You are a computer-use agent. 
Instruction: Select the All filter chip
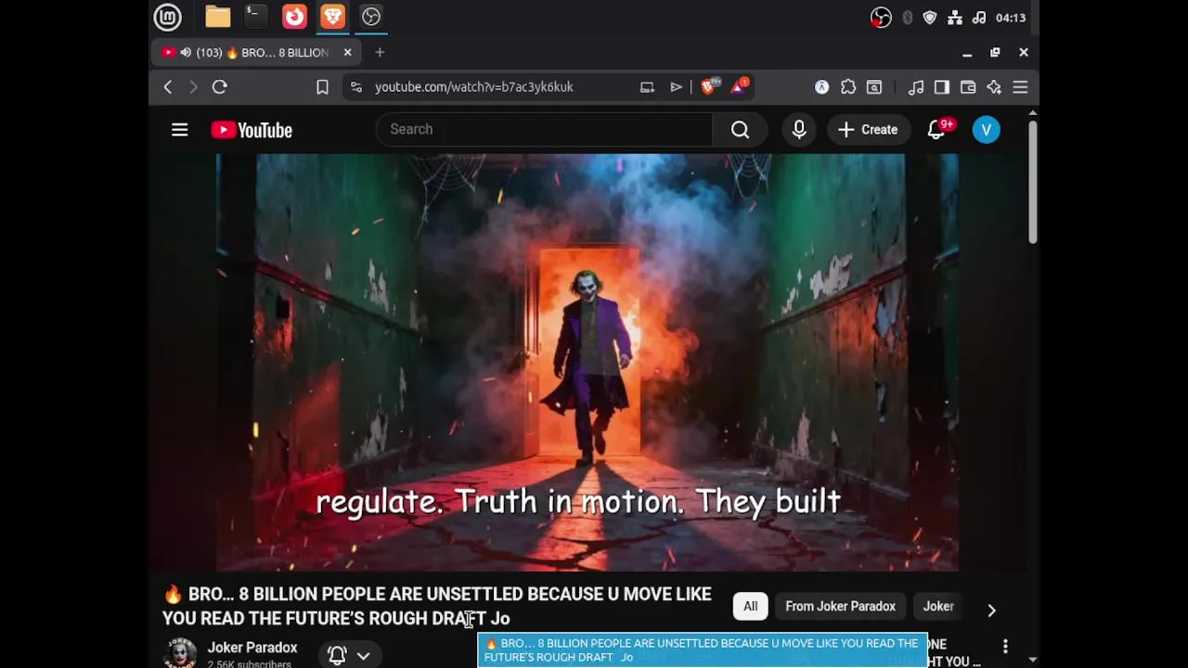point(751,607)
